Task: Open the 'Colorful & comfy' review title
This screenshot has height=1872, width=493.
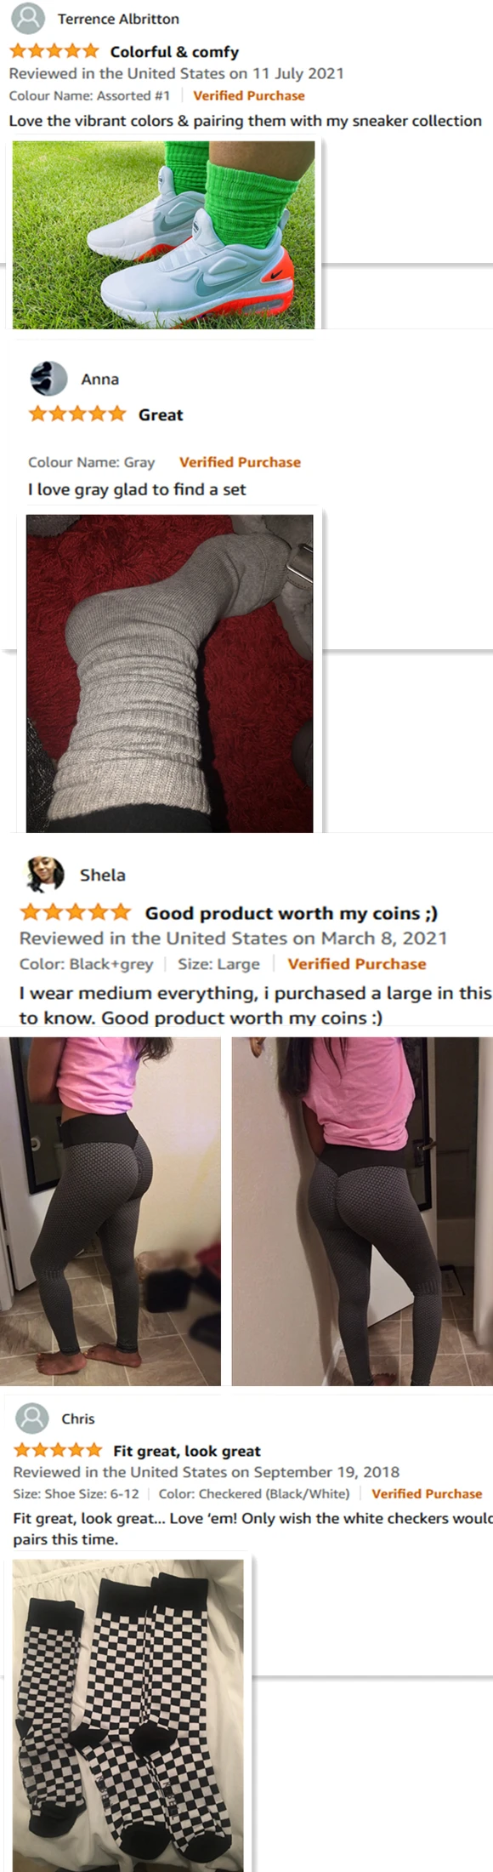Action: 174,52
